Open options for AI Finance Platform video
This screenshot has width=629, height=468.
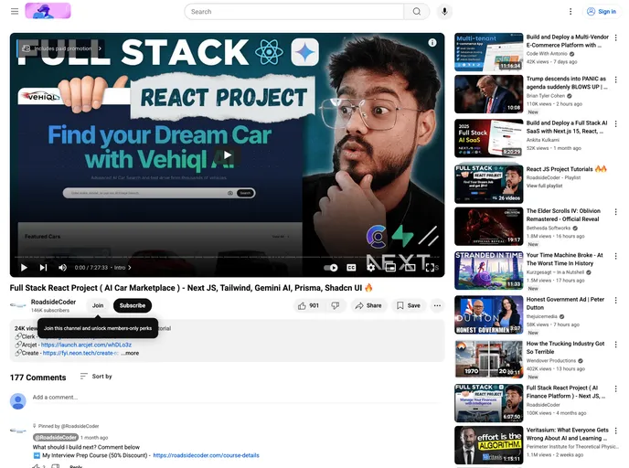[x=616, y=389]
